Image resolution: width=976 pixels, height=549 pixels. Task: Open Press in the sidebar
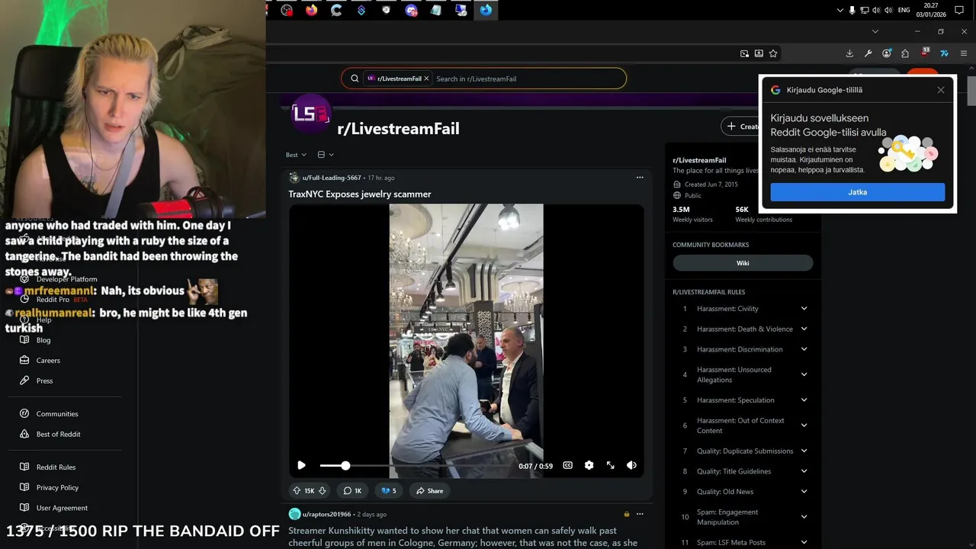pyautogui.click(x=45, y=380)
